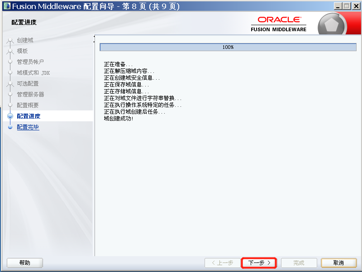The width and height of the screenshot is (362, 272).
Task: Close the configuration wizard window
Action: click(356, 6)
